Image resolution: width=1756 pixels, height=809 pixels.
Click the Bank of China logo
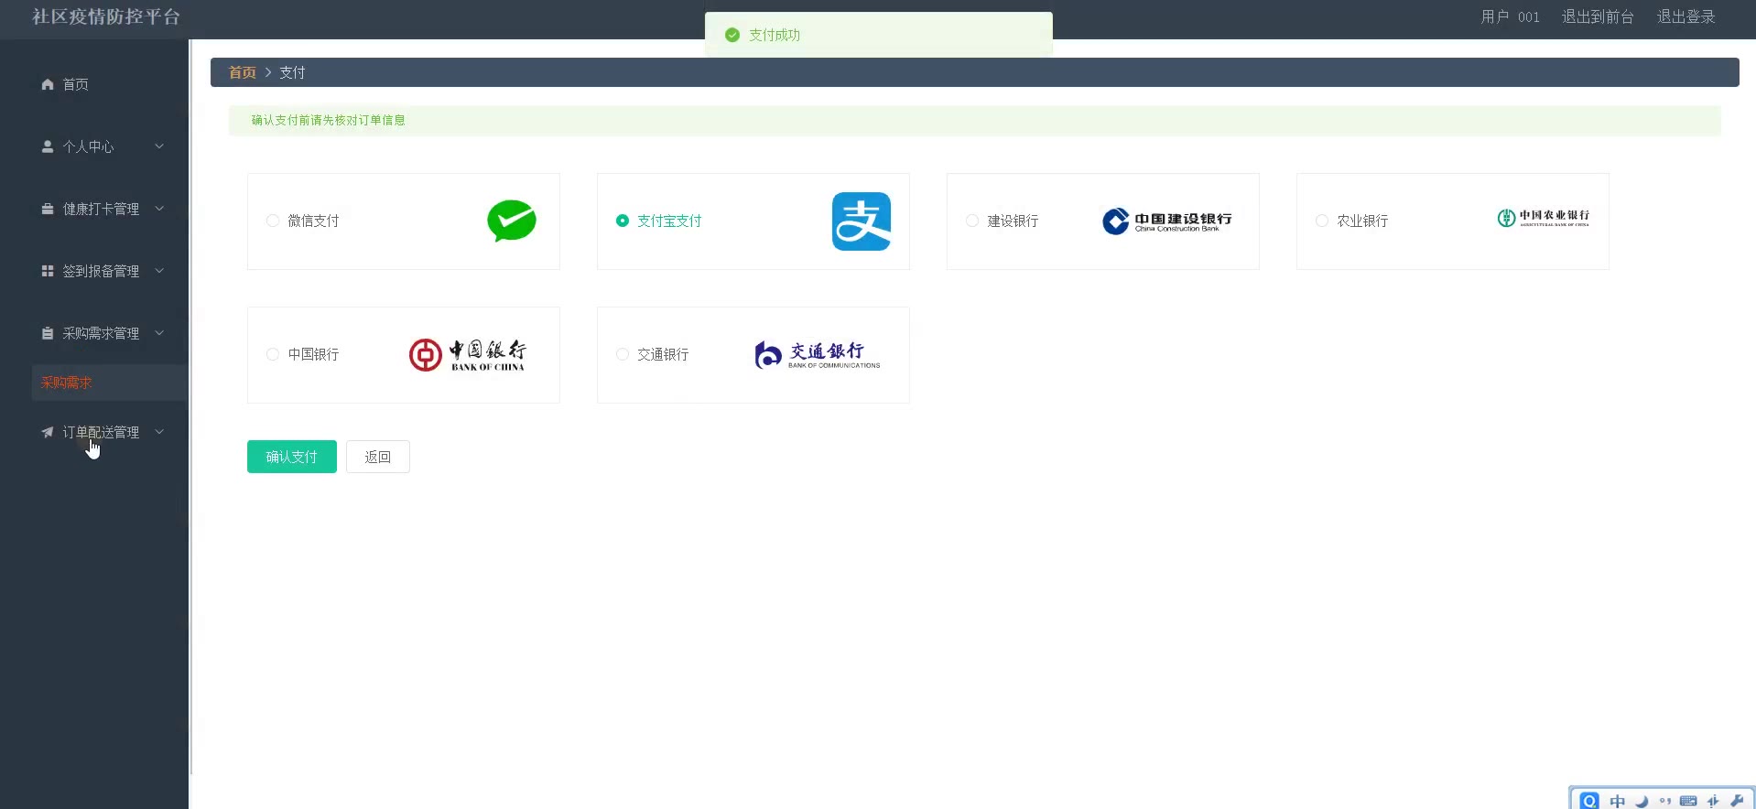[468, 355]
